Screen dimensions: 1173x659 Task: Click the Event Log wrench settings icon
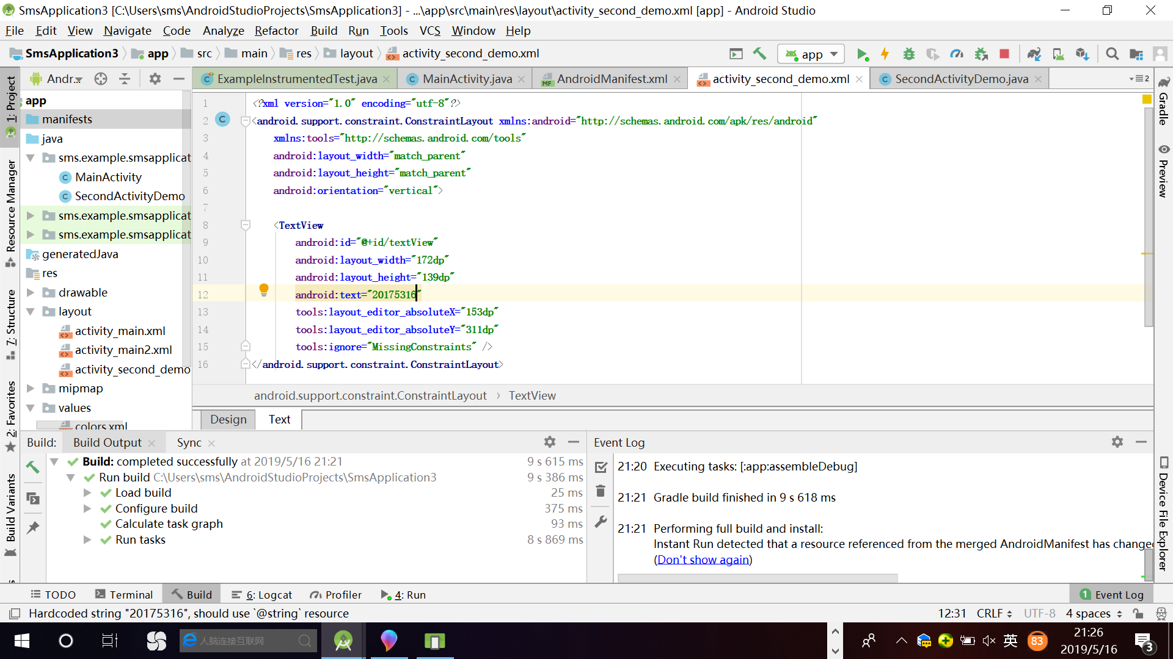tap(601, 522)
